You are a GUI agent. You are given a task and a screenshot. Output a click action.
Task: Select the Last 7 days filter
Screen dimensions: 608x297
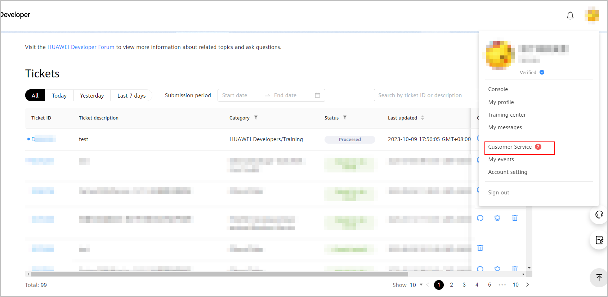[x=131, y=95]
